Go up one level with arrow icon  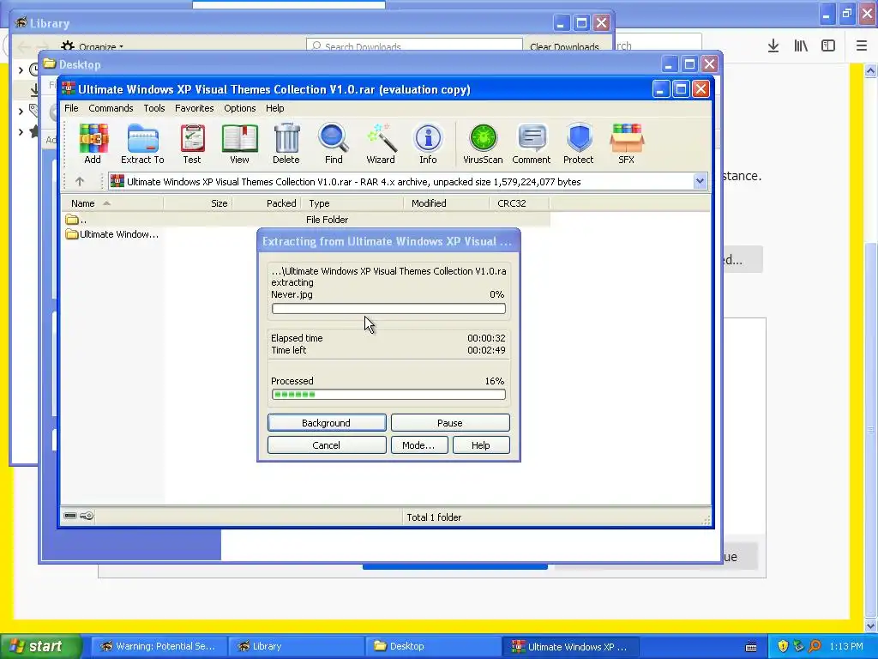coord(80,182)
